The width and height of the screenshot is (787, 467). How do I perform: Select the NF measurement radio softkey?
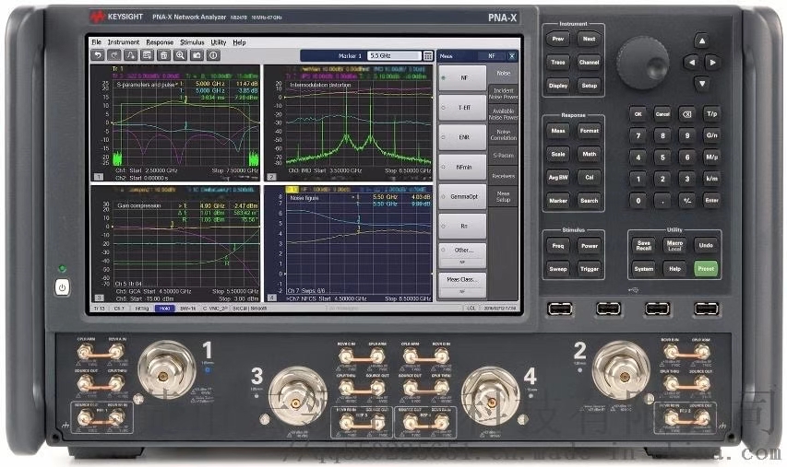tap(462, 77)
